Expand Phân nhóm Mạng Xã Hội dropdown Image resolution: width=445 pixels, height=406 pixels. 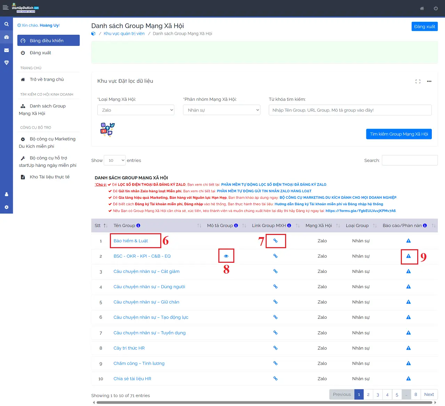pos(221,110)
